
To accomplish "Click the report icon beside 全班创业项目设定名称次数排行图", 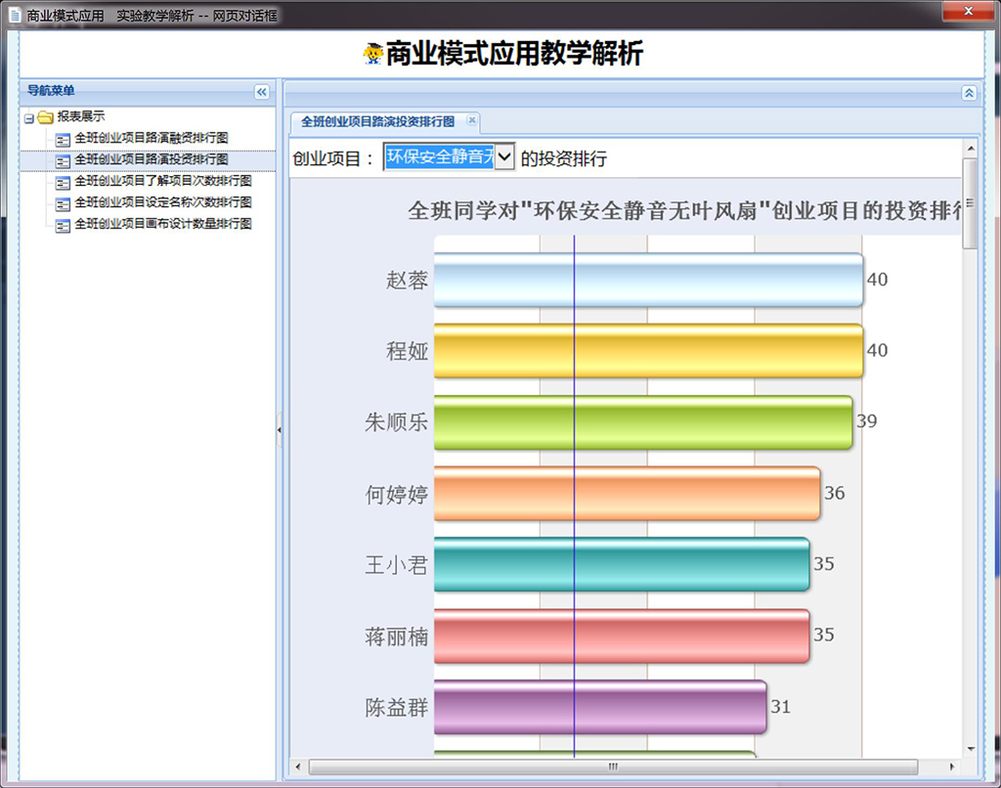I will 64,203.
